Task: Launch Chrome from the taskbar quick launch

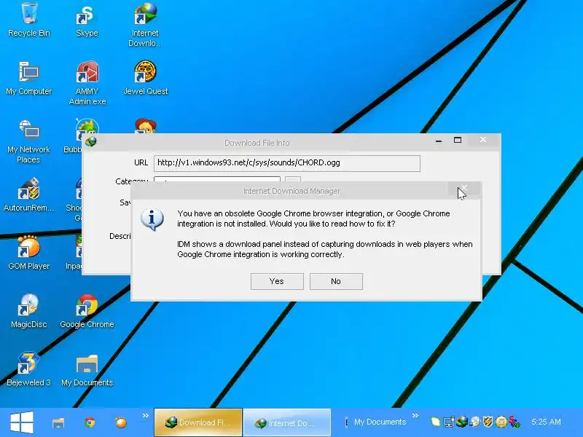Action: tap(90, 422)
